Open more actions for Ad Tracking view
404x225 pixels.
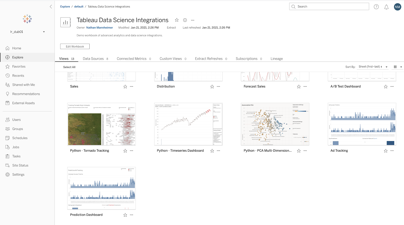click(392, 151)
